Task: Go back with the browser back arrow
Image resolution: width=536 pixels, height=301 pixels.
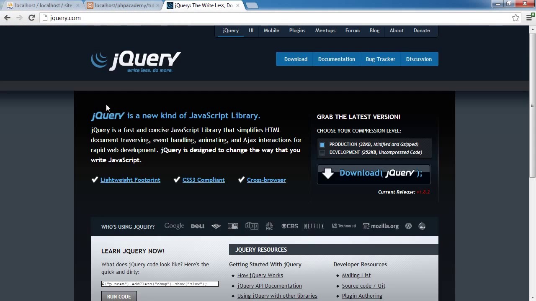Action: point(7,18)
